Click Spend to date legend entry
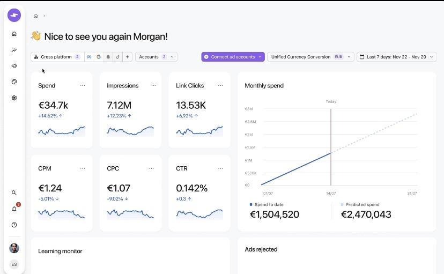This screenshot has width=444, height=274. (x=267, y=204)
